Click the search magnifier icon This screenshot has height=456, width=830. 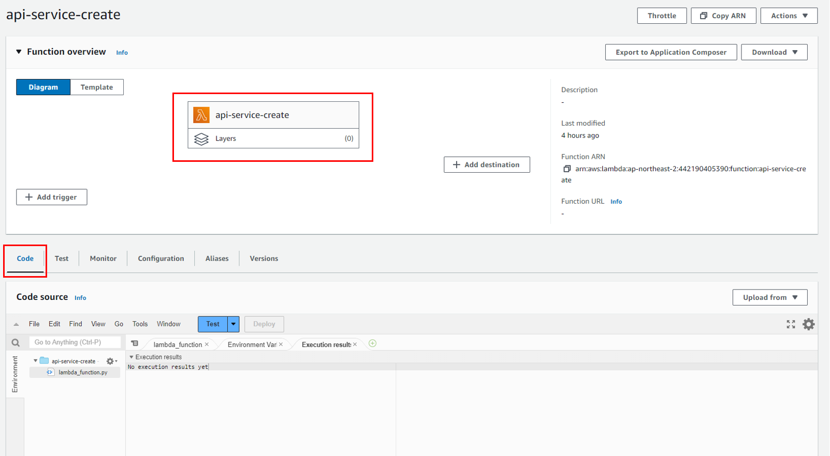(16, 342)
